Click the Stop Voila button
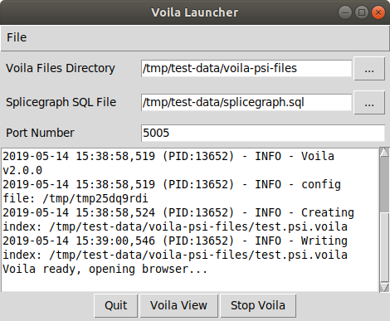The image size is (390, 321). coord(258,306)
